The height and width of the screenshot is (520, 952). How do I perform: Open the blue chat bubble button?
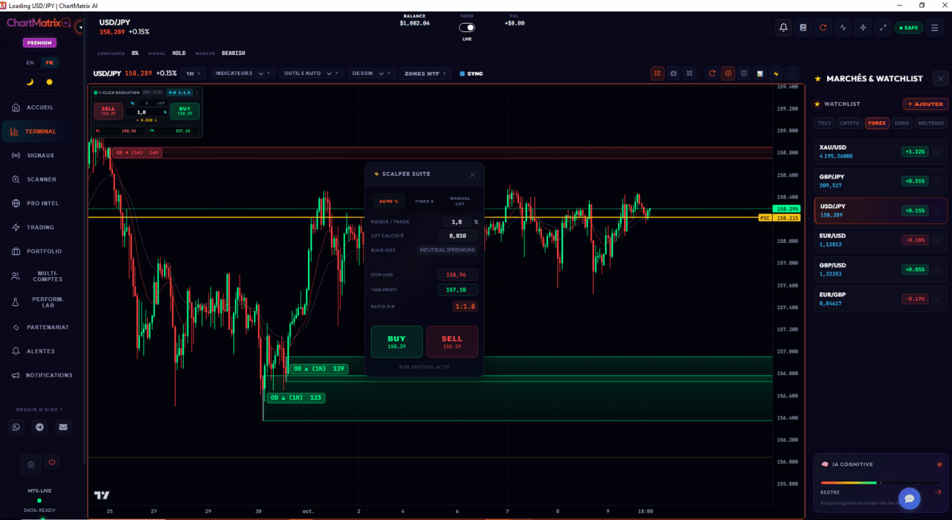click(x=910, y=498)
